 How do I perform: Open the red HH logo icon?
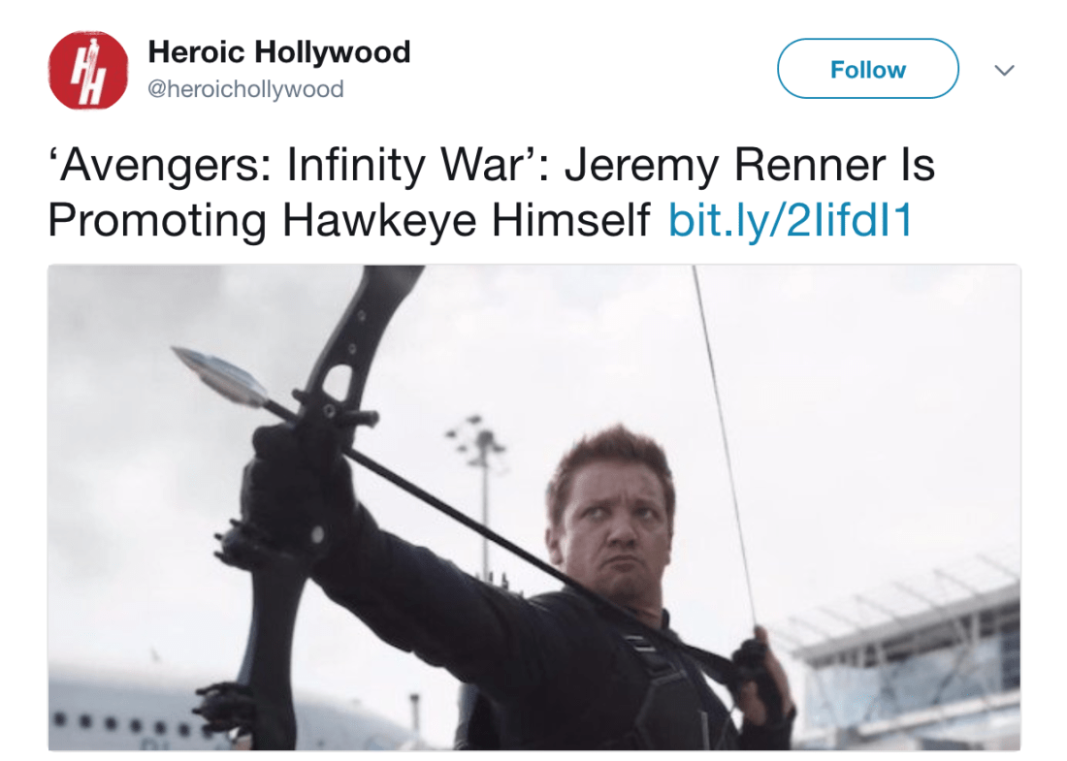[88, 70]
